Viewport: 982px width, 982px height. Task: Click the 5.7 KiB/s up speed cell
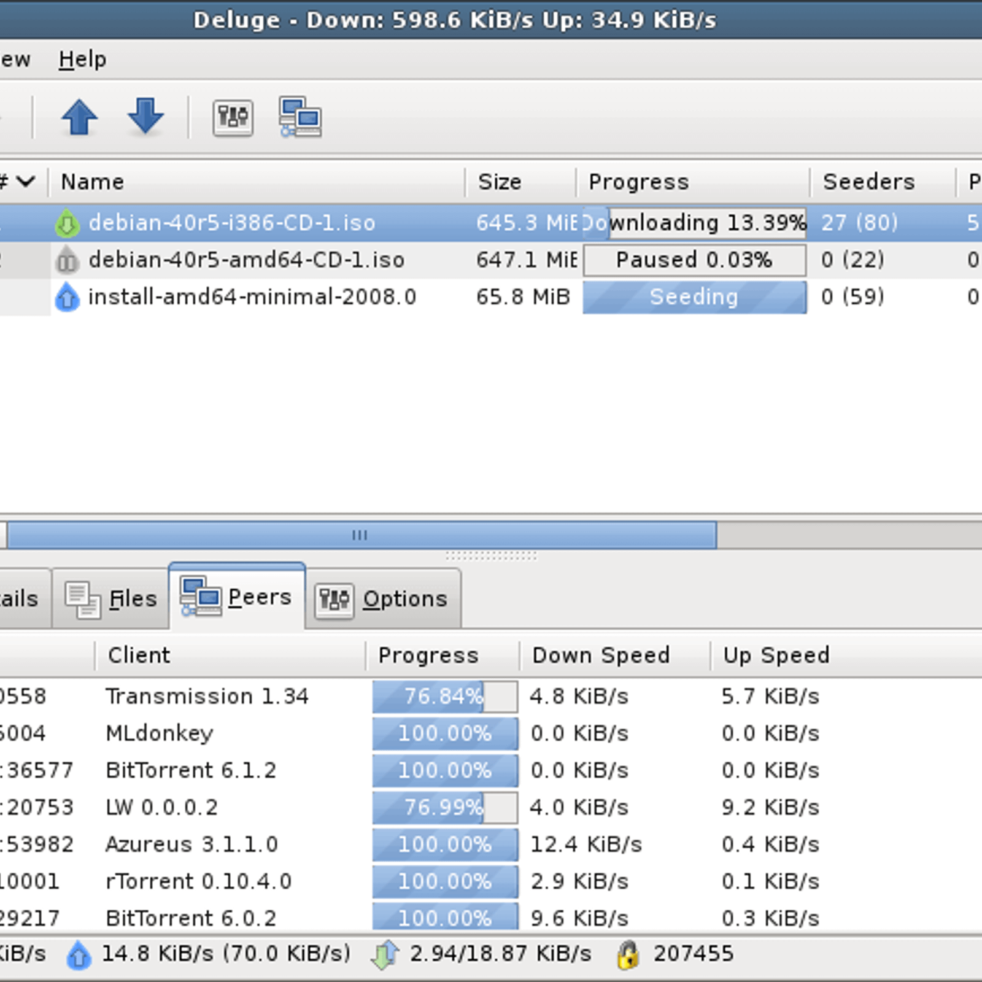(770, 697)
